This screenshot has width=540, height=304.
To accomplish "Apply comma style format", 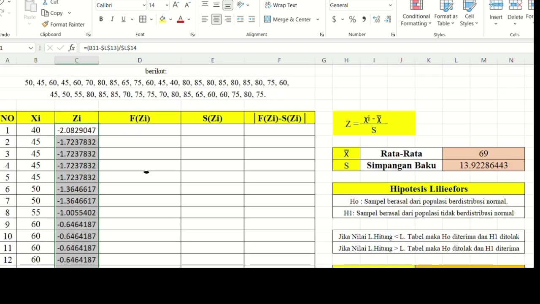I will 364,19.
